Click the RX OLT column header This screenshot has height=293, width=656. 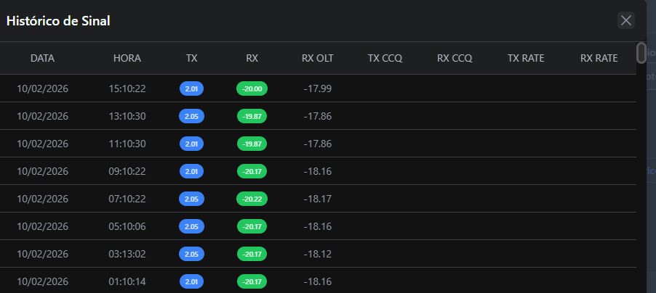pyautogui.click(x=317, y=58)
